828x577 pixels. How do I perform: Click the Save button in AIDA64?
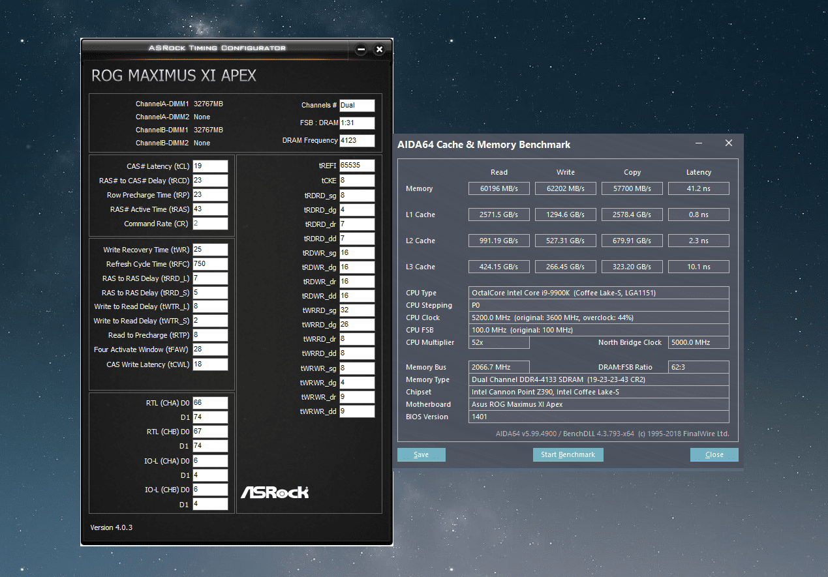click(422, 454)
